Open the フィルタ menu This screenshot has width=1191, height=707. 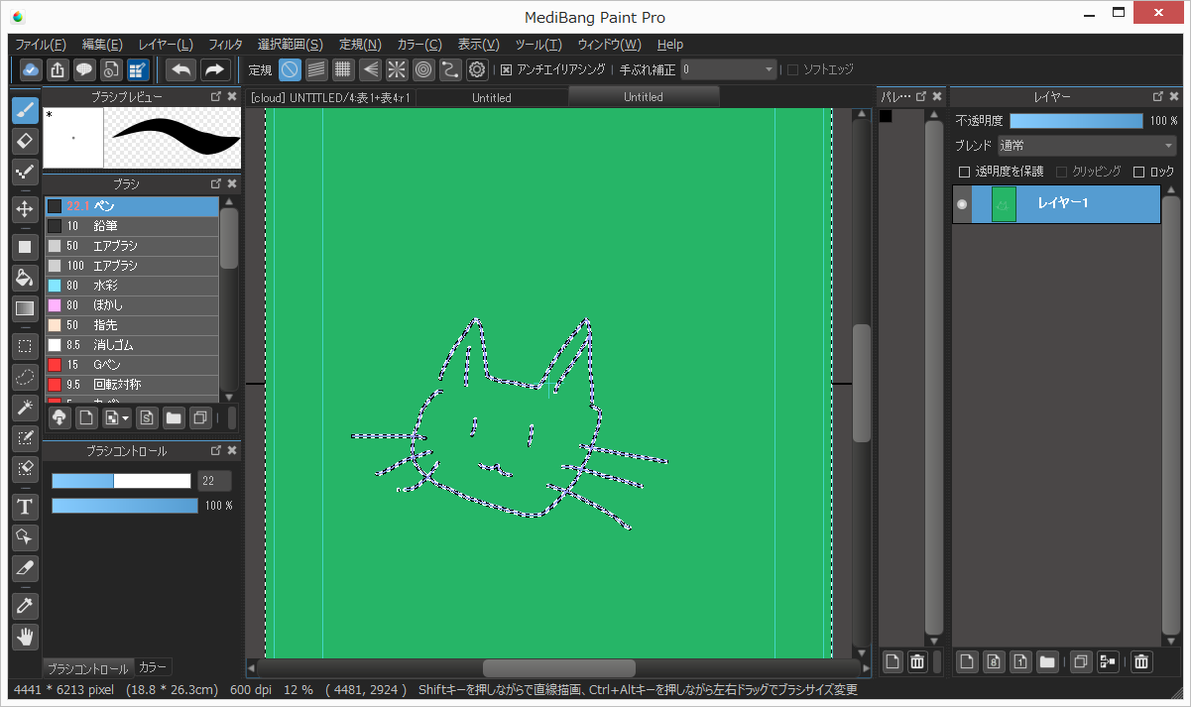click(225, 45)
